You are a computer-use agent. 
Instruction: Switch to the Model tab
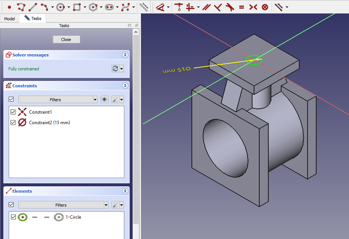9,18
